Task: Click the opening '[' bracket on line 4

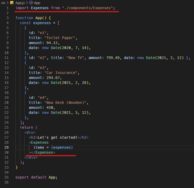Action: (x=59, y=23)
